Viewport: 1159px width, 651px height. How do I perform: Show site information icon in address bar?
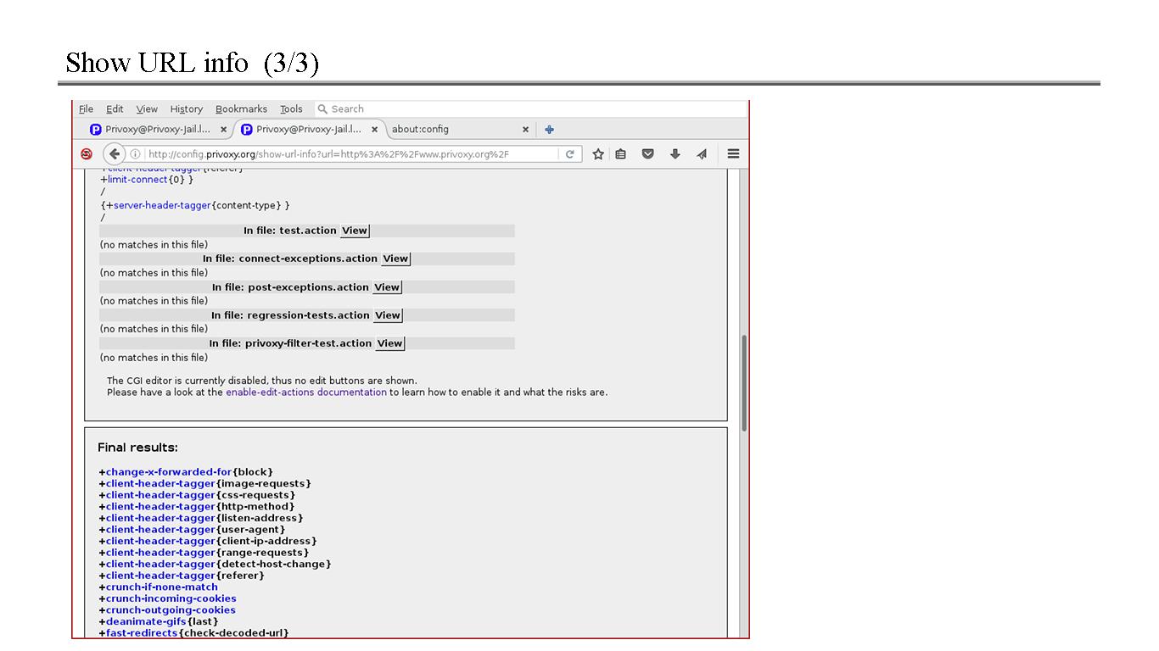135,154
